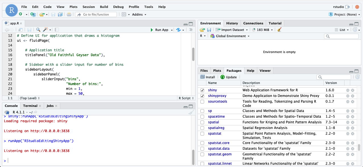Click the Publish (blue sync) icon
This screenshot has width=363, height=167.
tap(179, 30)
